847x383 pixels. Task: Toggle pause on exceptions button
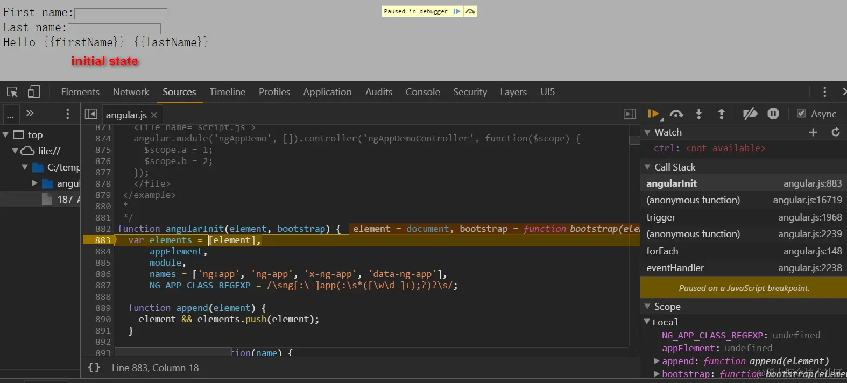pos(773,114)
